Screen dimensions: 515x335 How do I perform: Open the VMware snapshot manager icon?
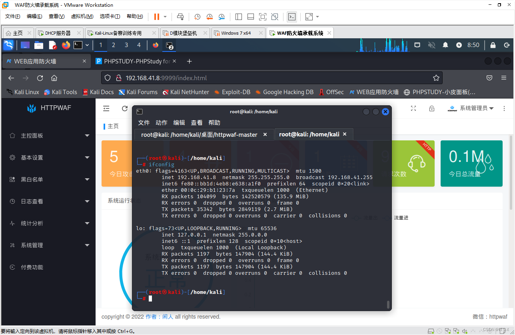222,17
